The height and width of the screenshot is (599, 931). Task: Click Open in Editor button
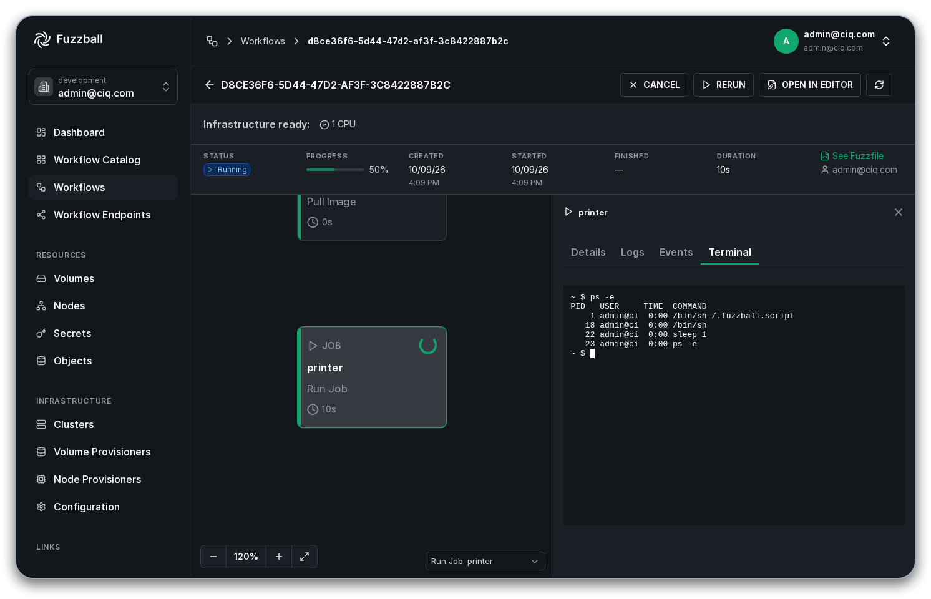tap(810, 85)
